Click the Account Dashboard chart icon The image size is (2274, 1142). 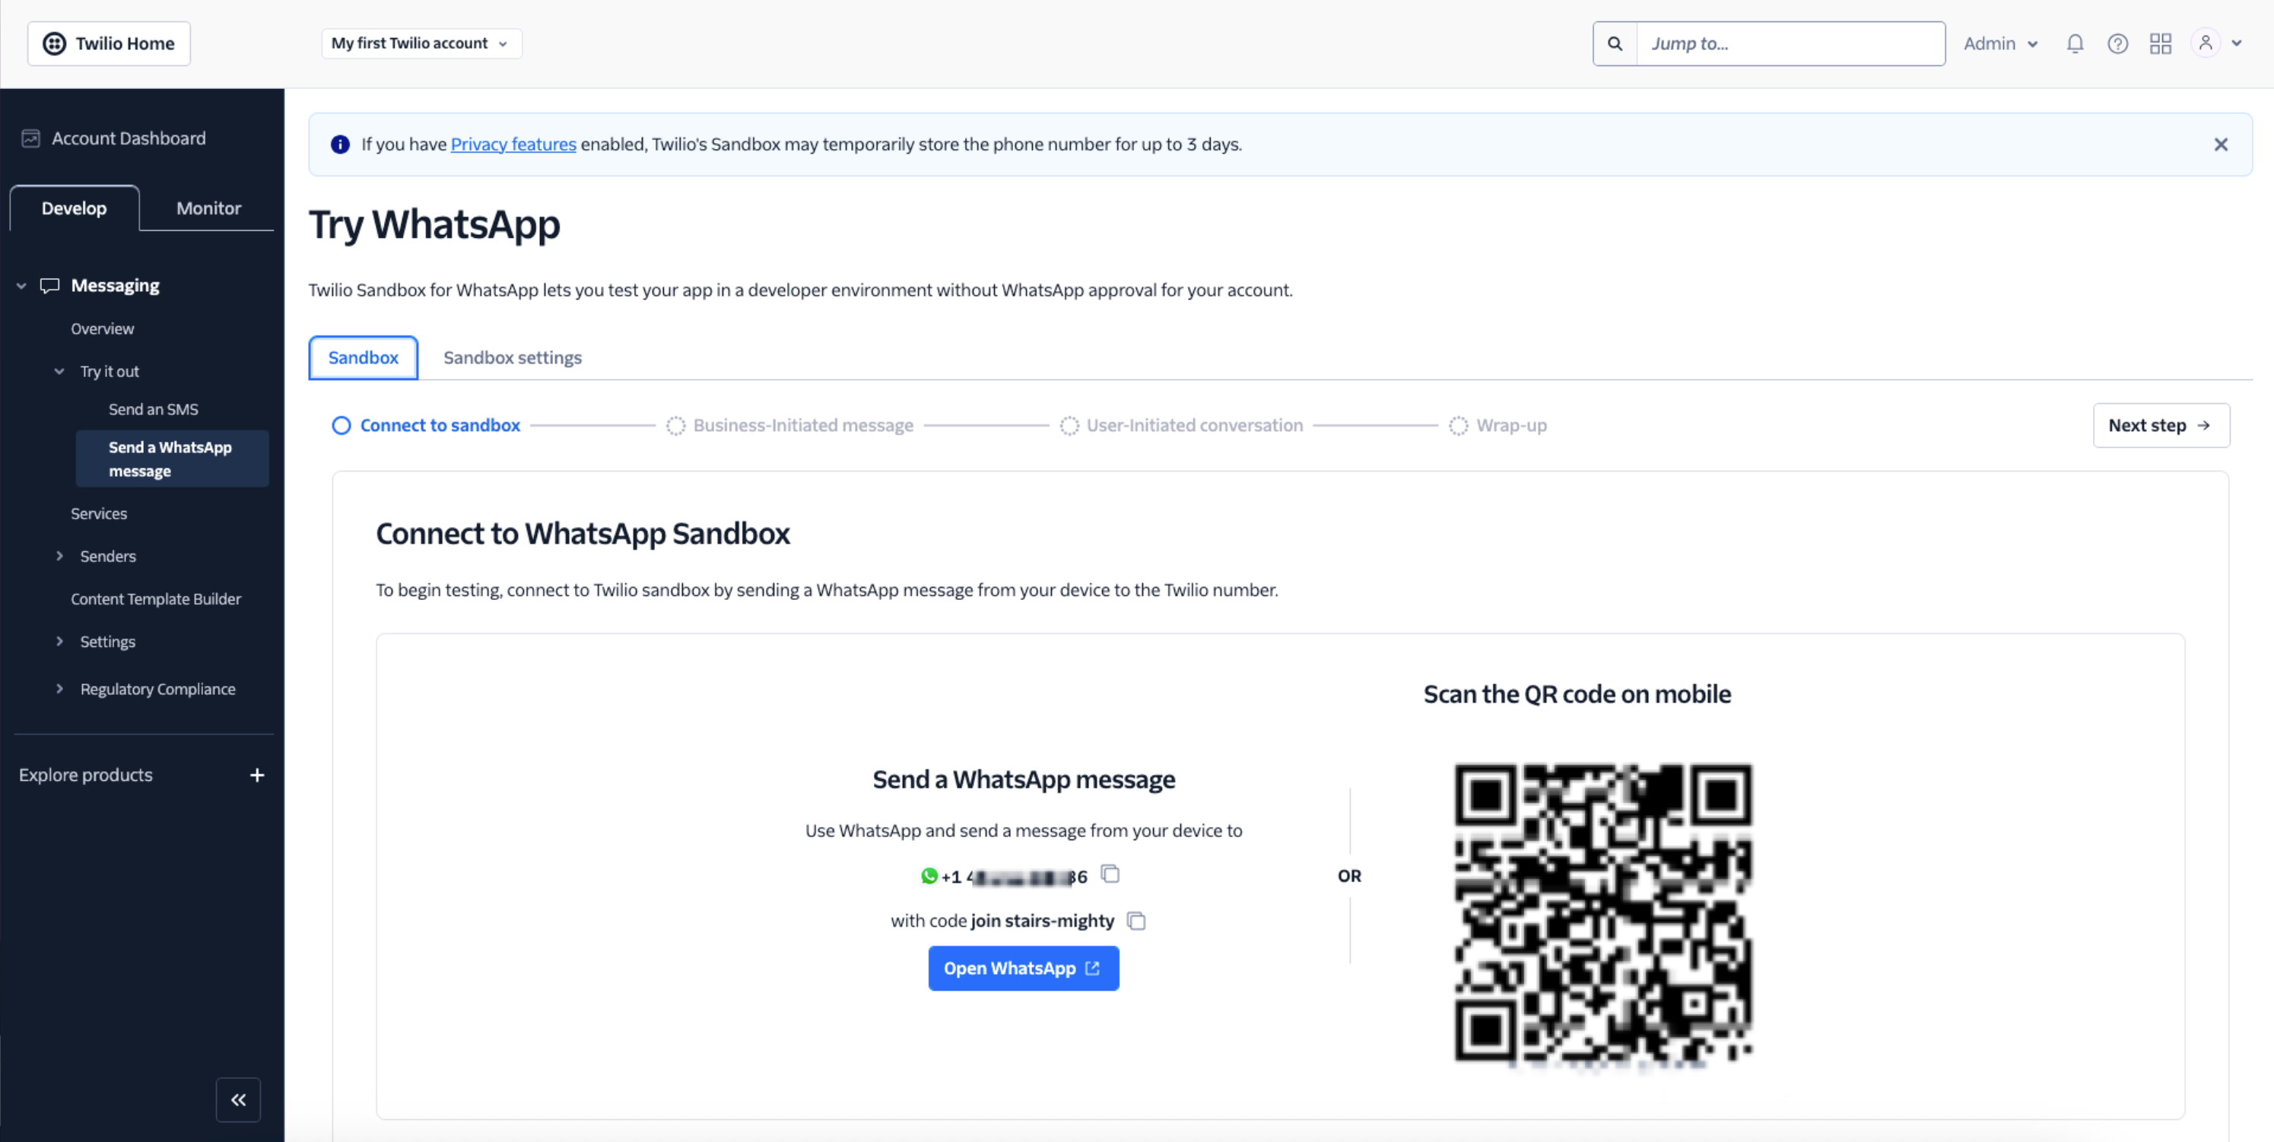31,138
